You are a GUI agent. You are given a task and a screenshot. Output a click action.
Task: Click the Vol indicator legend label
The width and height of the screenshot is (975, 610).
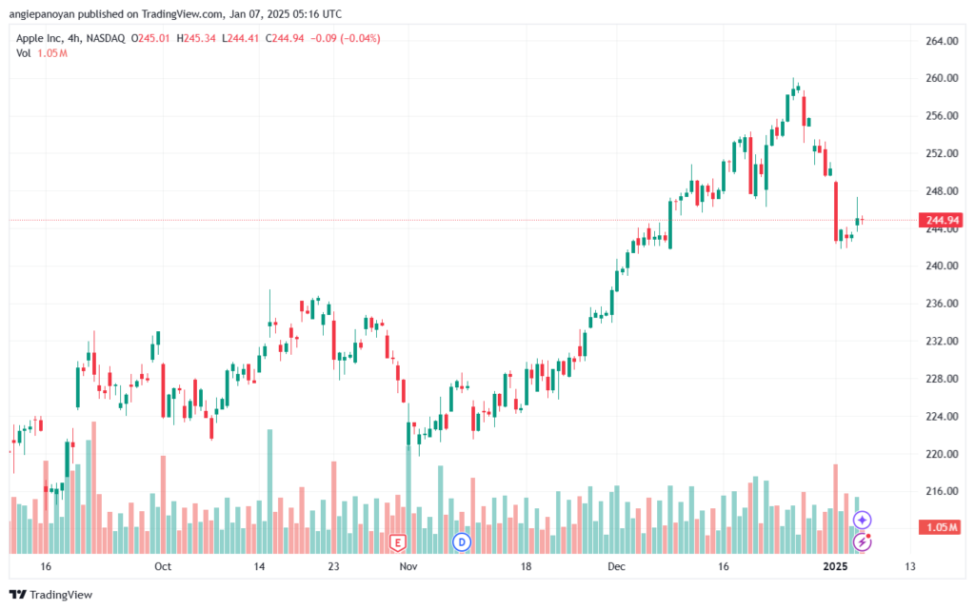click(24, 53)
